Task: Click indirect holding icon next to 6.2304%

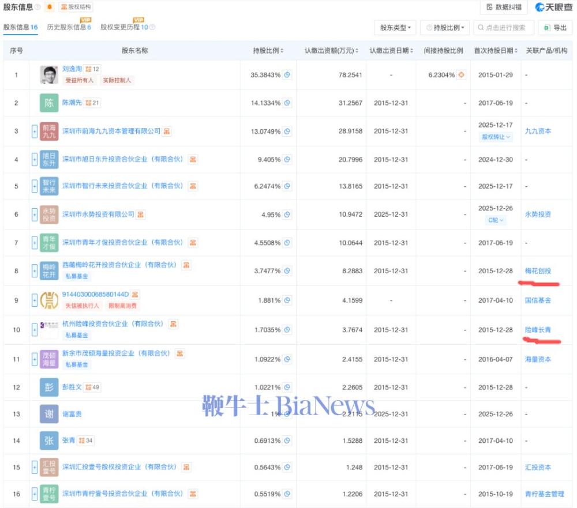Action: [x=461, y=75]
